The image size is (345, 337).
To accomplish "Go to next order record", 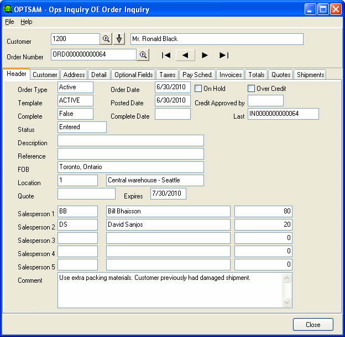I will [205, 55].
